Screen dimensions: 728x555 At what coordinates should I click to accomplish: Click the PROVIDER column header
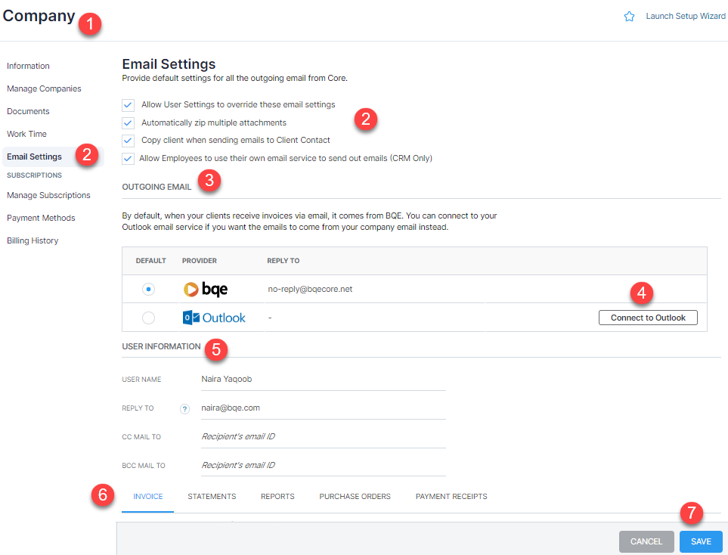point(199,261)
